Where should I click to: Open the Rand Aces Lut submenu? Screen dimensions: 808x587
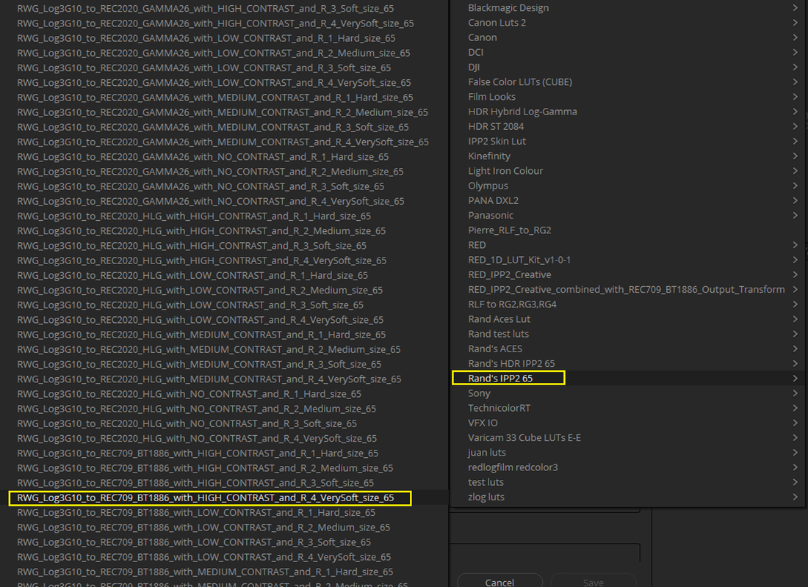pos(627,319)
